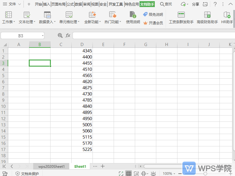Expand the 文件 menu dropdown arrow
The height and width of the screenshot is (176, 235).
click(x=19, y=4)
